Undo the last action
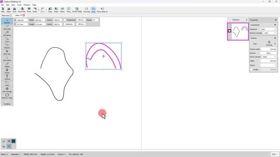Screen dimensions: 280x157 click(35, 10)
